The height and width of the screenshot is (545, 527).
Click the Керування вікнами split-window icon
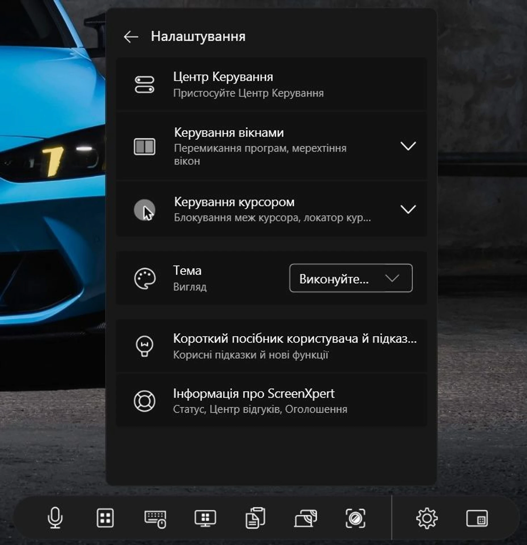pos(144,147)
